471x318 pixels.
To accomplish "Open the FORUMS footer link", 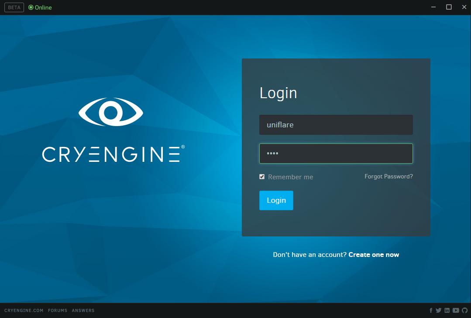I will click(58, 311).
